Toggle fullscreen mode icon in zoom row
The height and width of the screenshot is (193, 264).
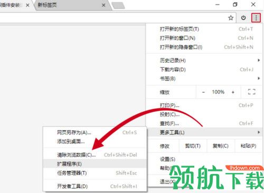(x=251, y=92)
